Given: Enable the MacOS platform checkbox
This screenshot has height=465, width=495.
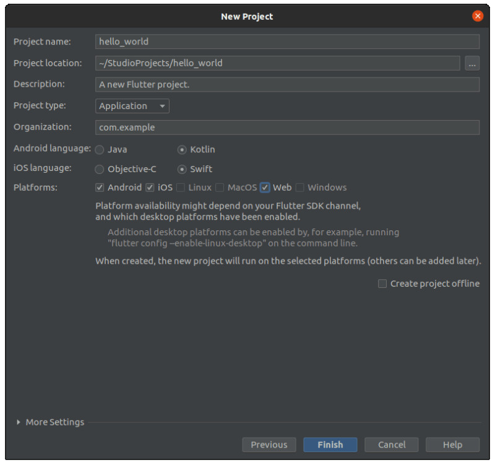Looking at the screenshot, I should click(x=220, y=188).
